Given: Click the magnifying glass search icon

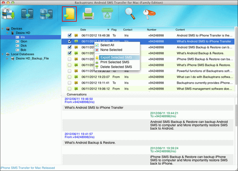Looking at the screenshot, I should (x=130, y=13).
